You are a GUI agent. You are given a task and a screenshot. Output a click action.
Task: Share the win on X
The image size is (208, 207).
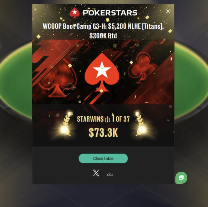pyautogui.click(x=96, y=173)
